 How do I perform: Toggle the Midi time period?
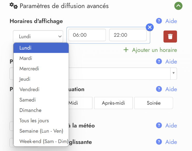pos(78,103)
